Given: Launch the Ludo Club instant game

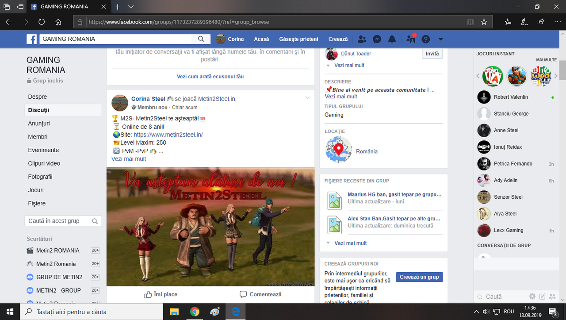Looking at the screenshot, I should point(541,76).
